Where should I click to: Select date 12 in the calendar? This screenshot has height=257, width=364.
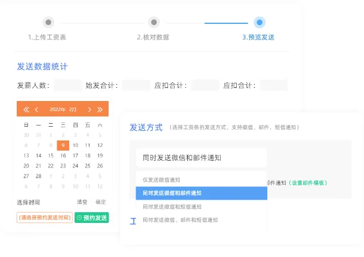pos(100,145)
